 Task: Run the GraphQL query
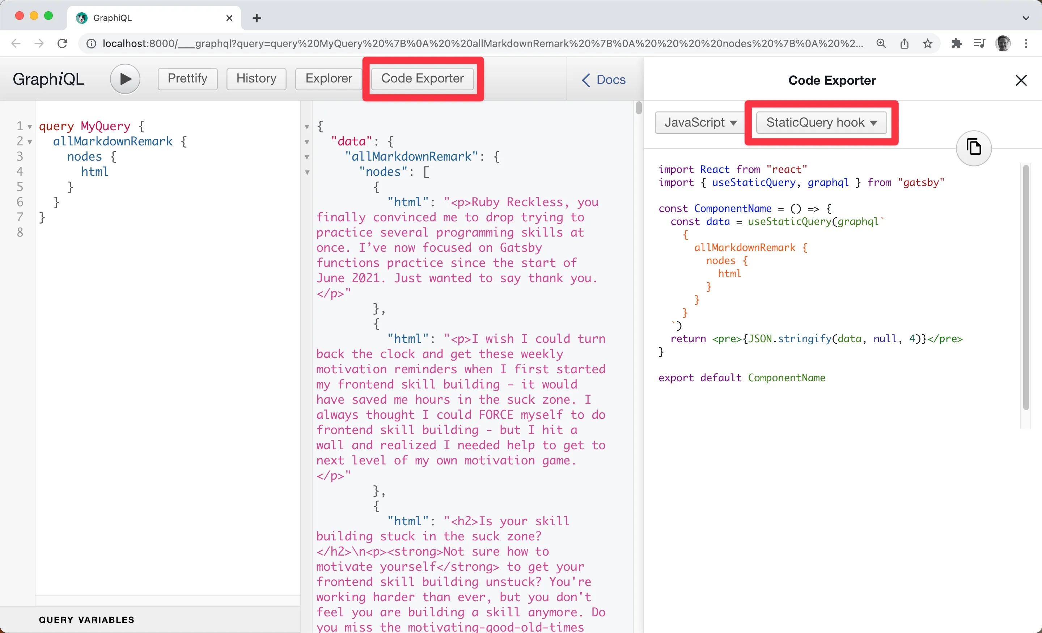tap(125, 78)
